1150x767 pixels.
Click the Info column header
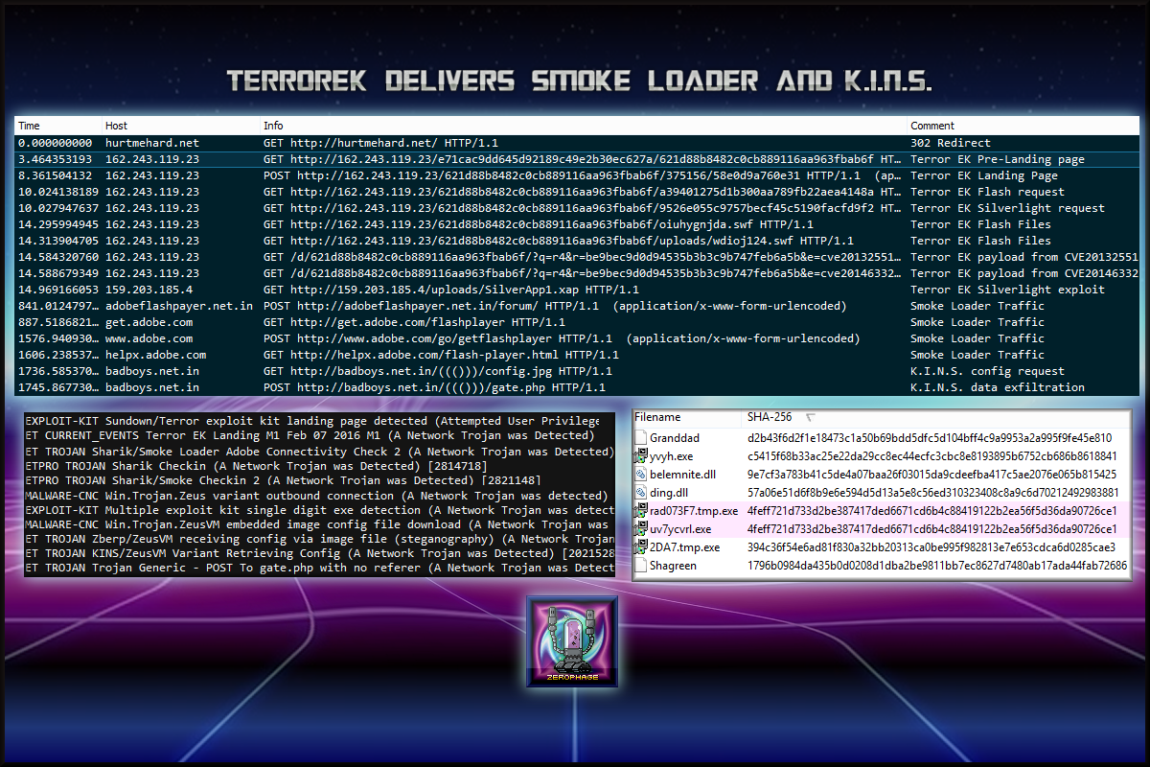coord(274,126)
